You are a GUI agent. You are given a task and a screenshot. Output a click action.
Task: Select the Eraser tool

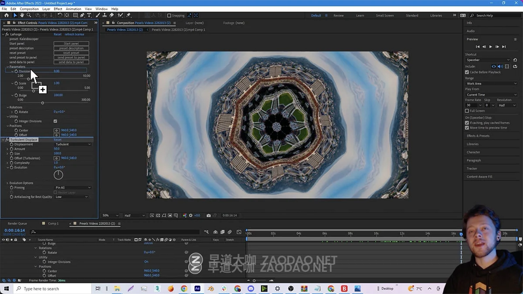112,15
